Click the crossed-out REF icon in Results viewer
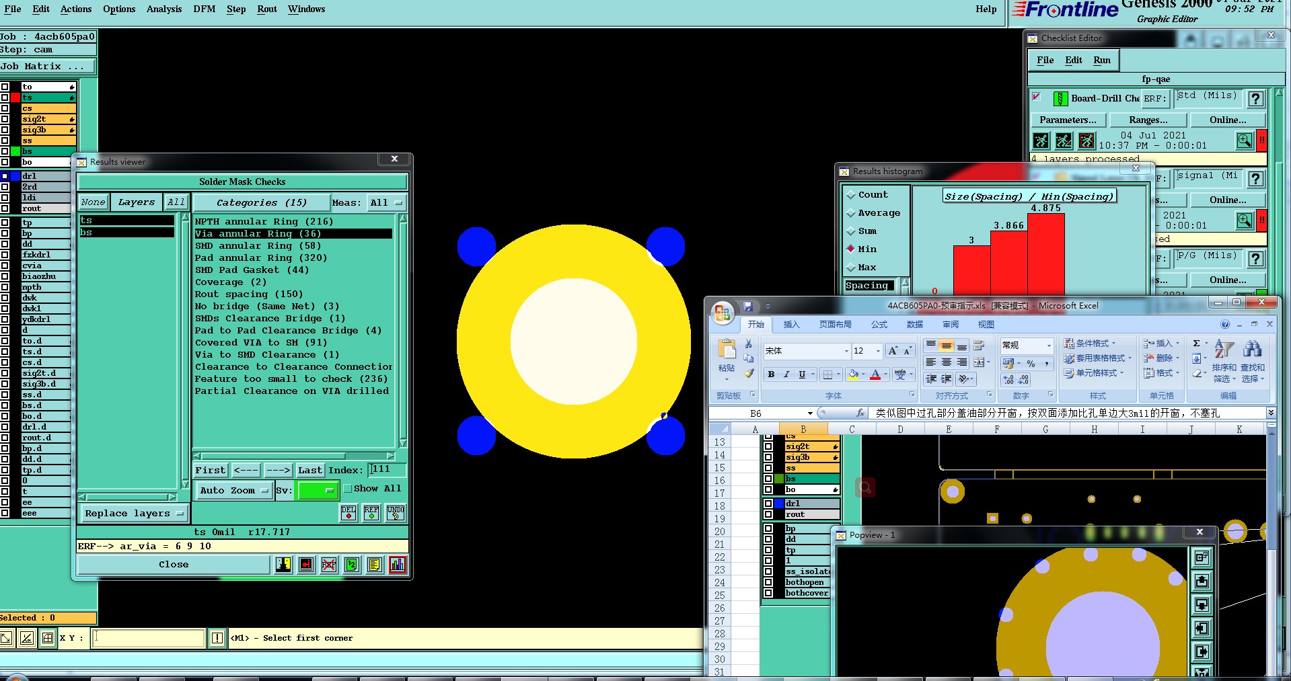1291x681 pixels. coord(329,565)
